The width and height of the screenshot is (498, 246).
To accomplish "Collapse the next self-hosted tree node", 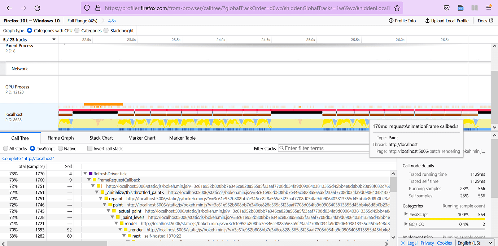I will (124, 236).
